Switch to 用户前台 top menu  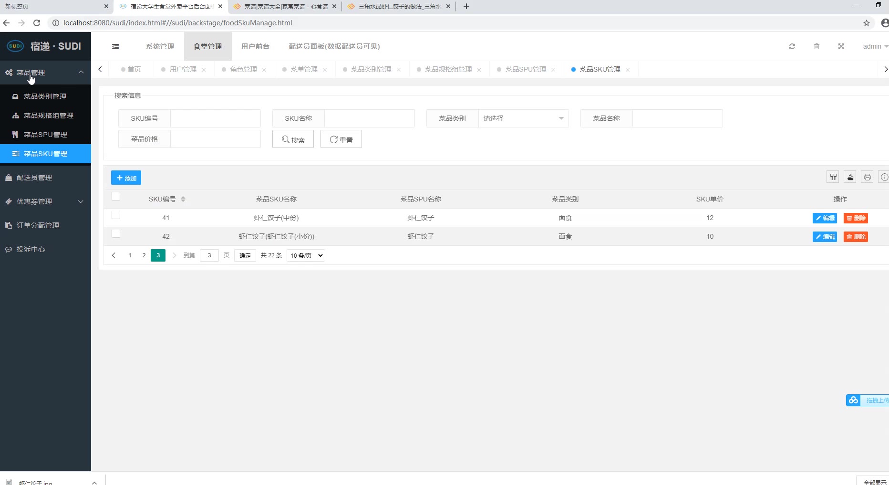pyautogui.click(x=255, y=46)
